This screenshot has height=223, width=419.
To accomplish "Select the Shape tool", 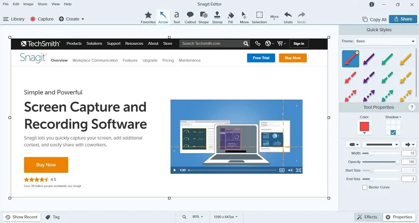I will point(203,17).
